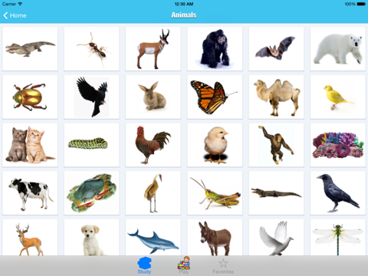The width and height of the screenshot is (368, 276).
Task: Open the green caterpillar card
Action: tap(91, 145)
